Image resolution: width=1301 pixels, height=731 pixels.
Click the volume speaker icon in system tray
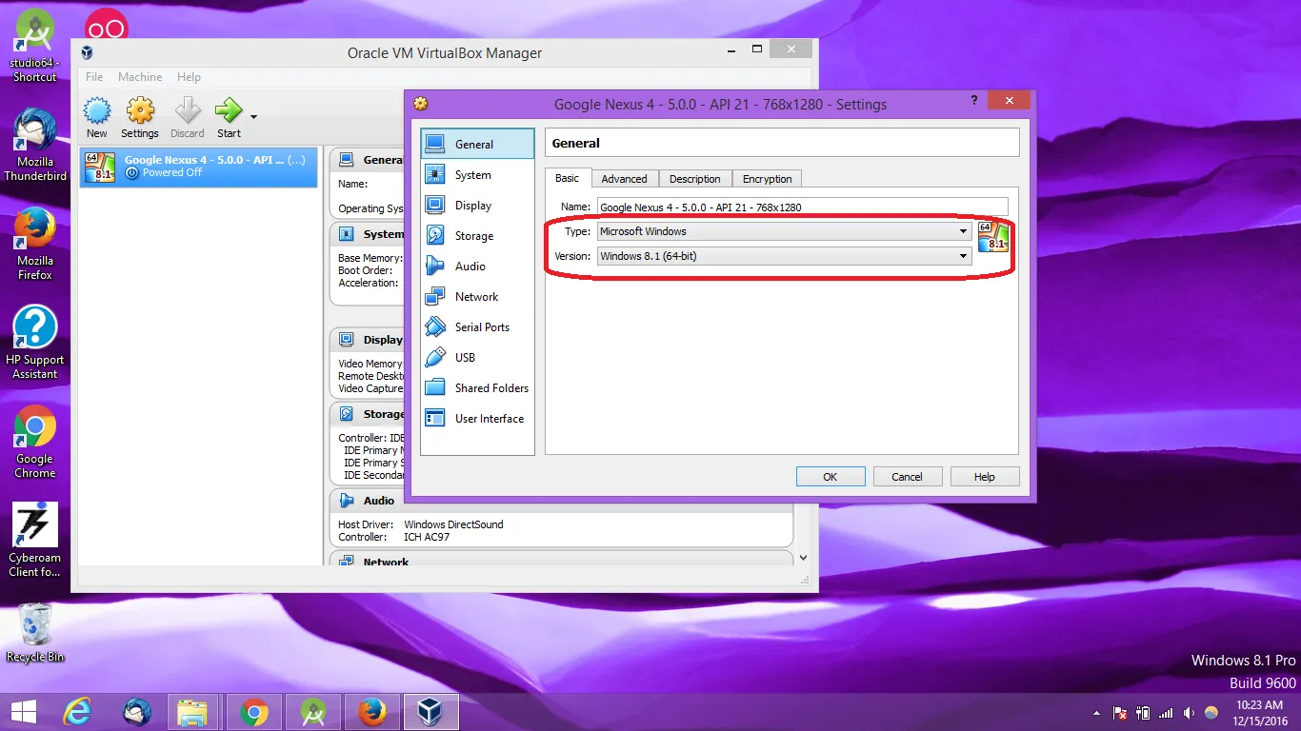1189,713
